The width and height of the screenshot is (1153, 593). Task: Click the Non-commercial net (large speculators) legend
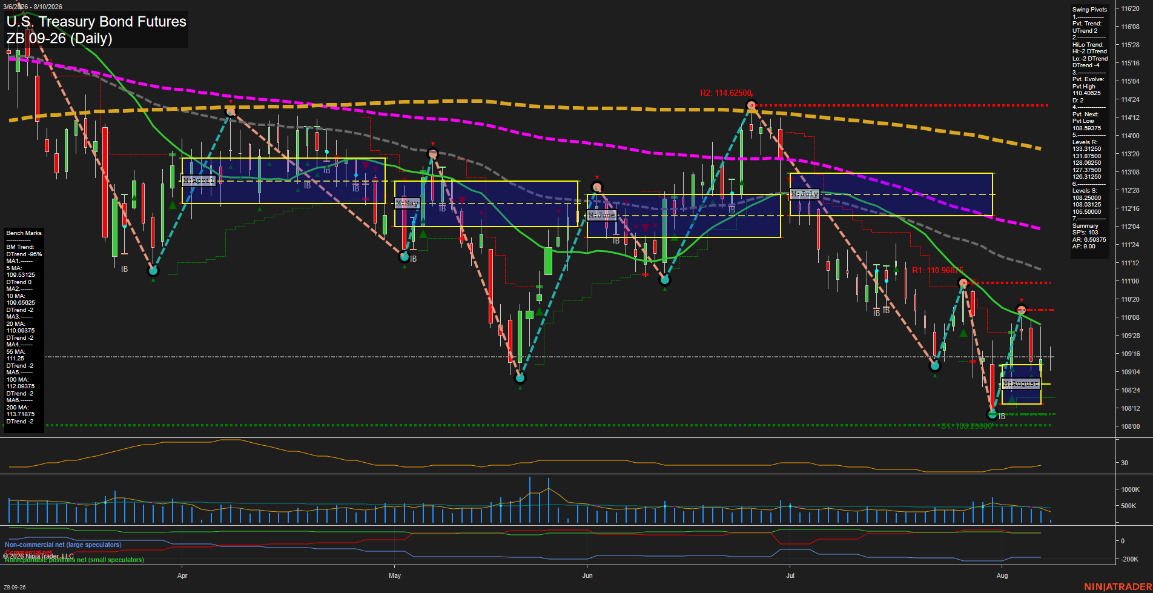coord(63,545)
